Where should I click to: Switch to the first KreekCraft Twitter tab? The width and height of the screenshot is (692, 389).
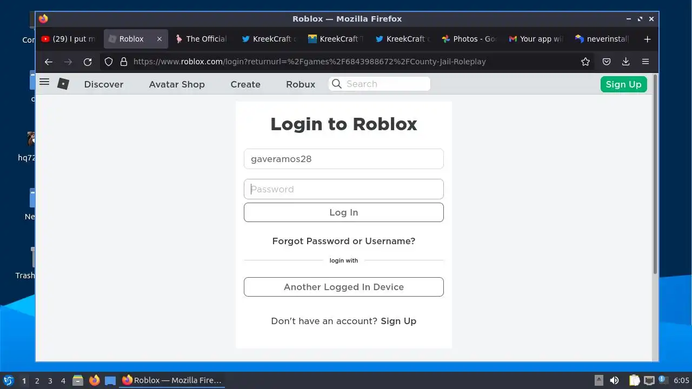click(268, 39)
